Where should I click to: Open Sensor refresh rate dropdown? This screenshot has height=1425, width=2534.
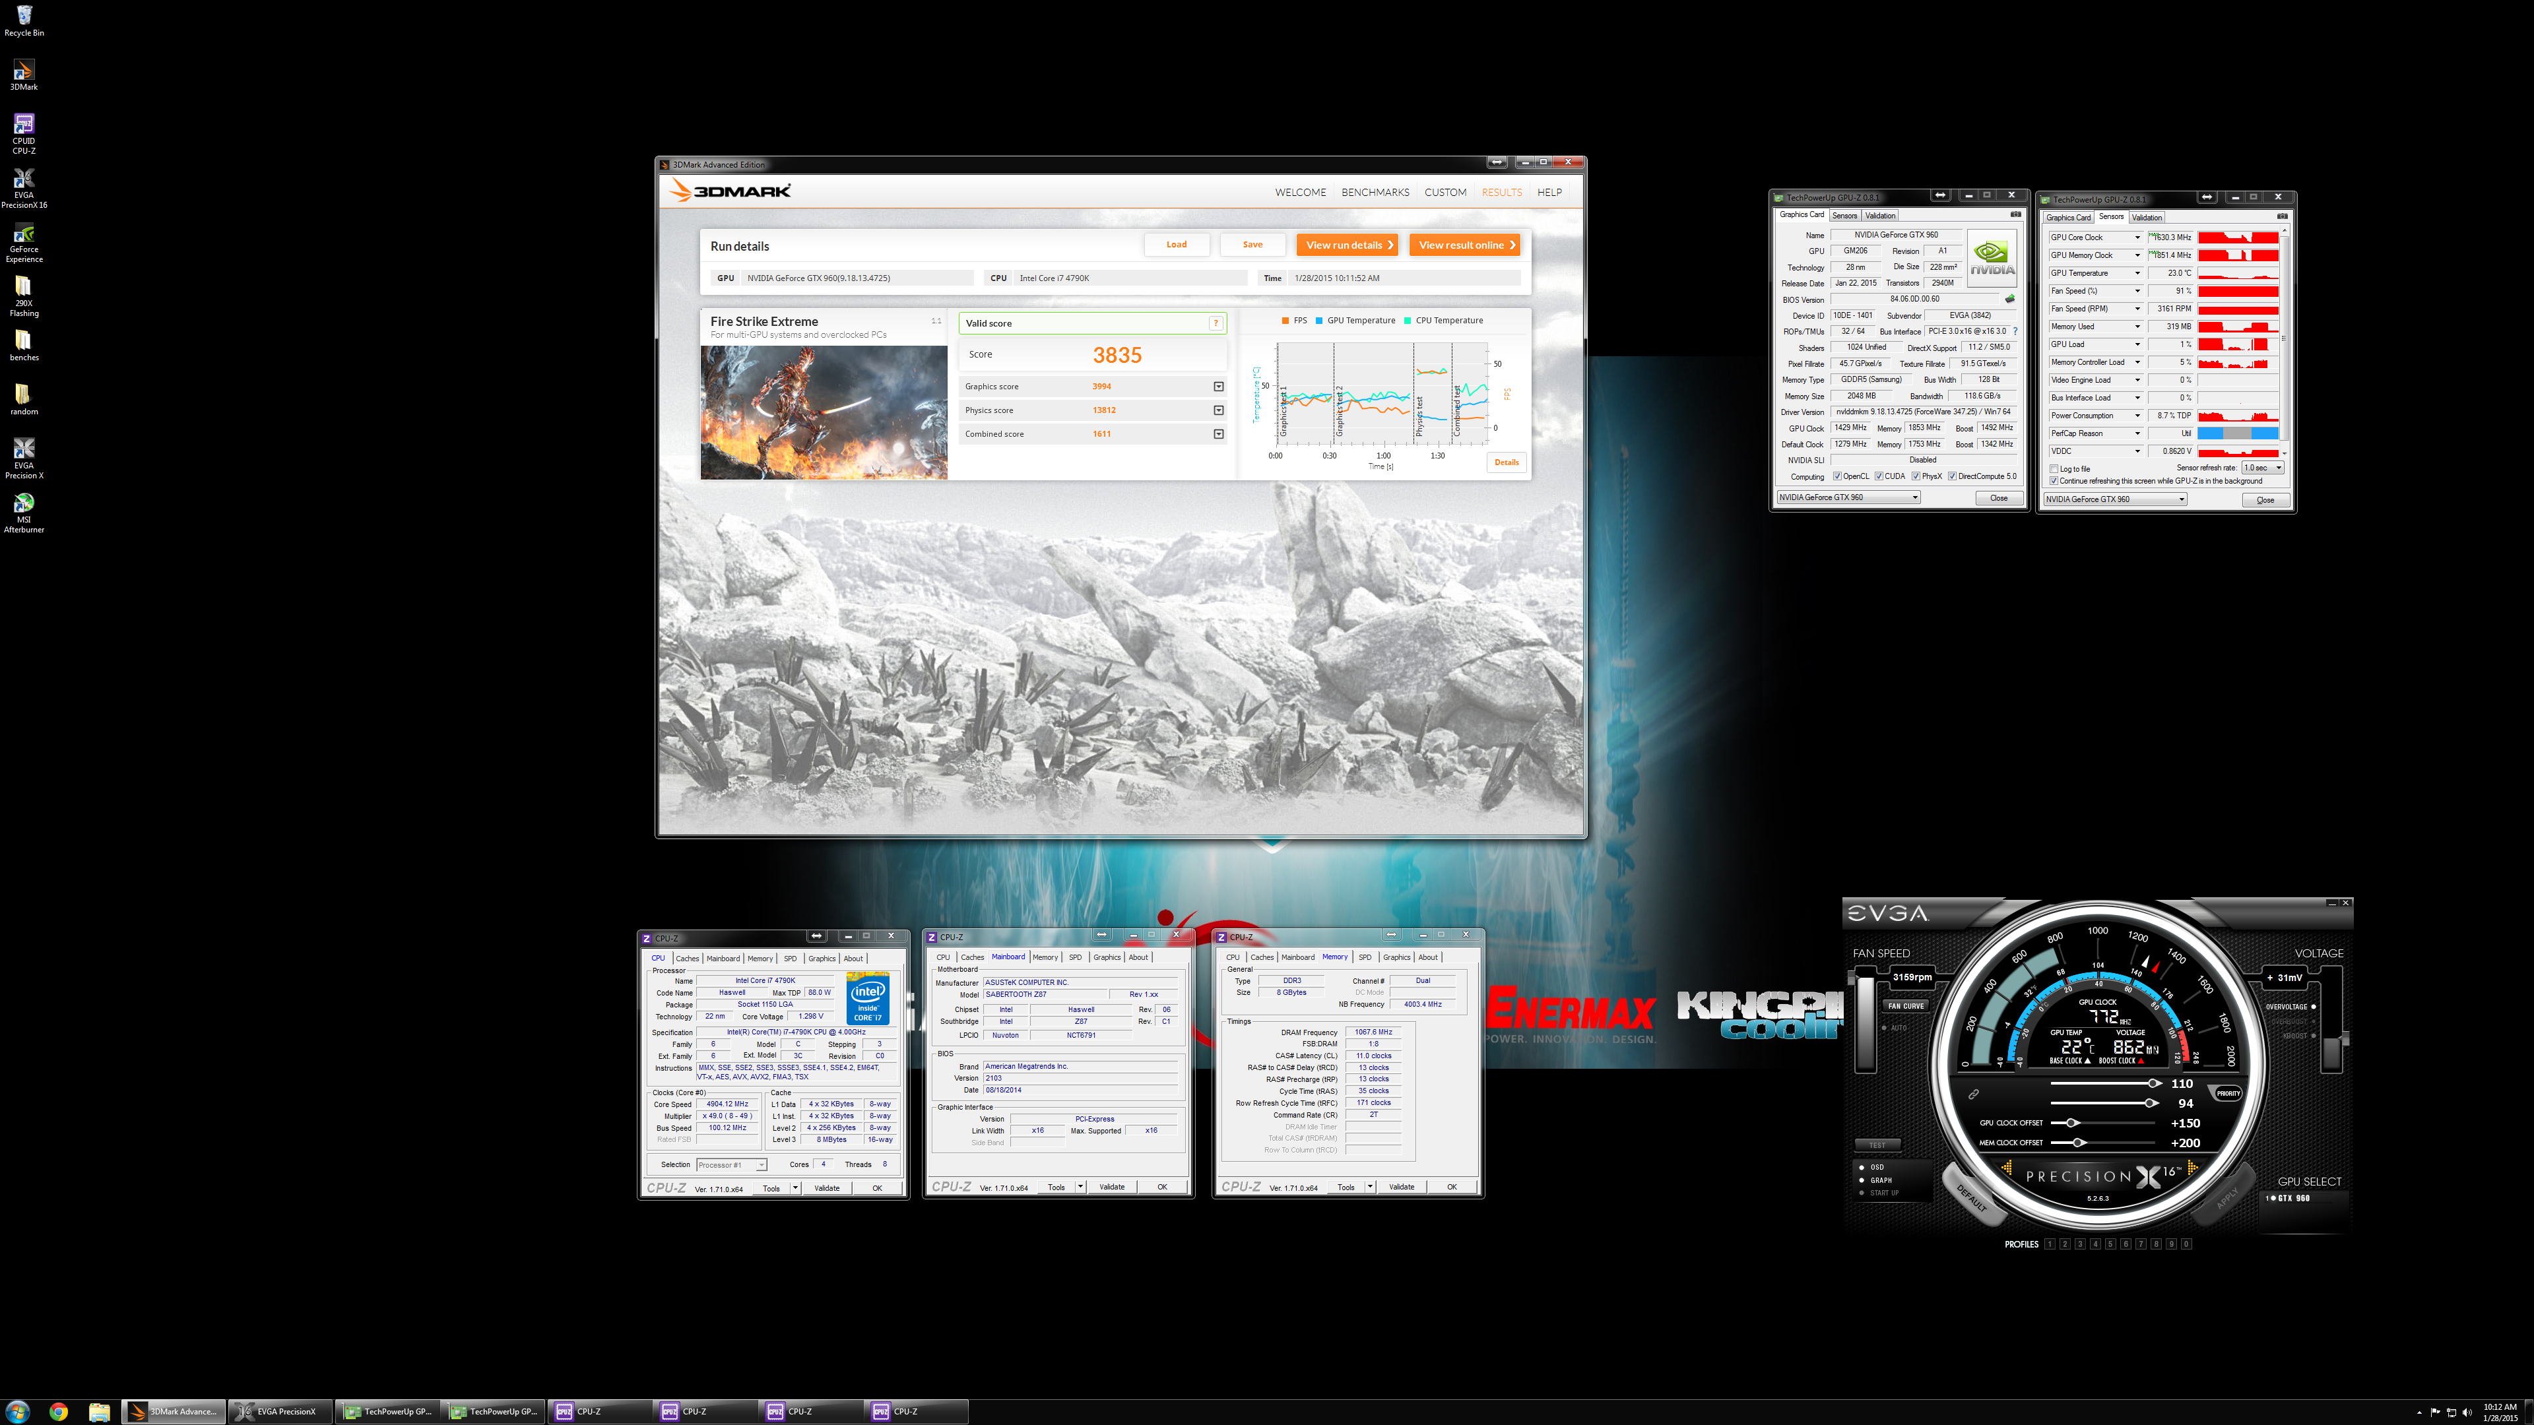(2263, 468)
